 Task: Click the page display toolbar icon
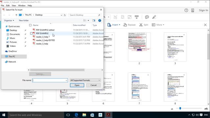[136, 17]
